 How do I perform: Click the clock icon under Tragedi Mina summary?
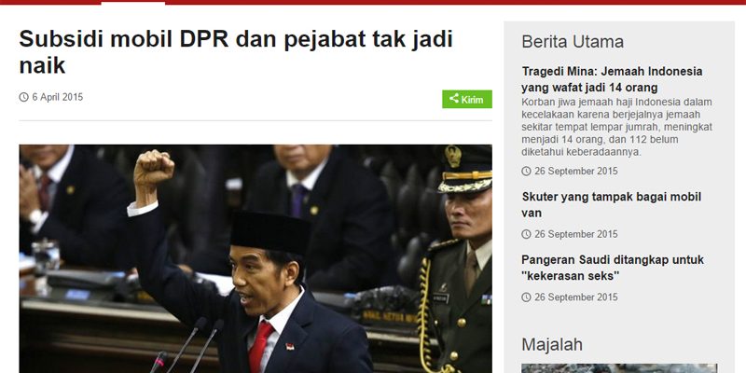tap(526, 171)
